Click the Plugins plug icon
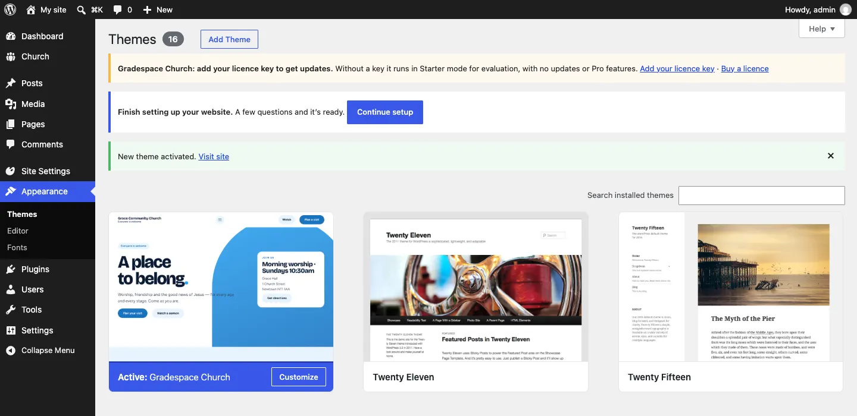 [x=11, y=269]
